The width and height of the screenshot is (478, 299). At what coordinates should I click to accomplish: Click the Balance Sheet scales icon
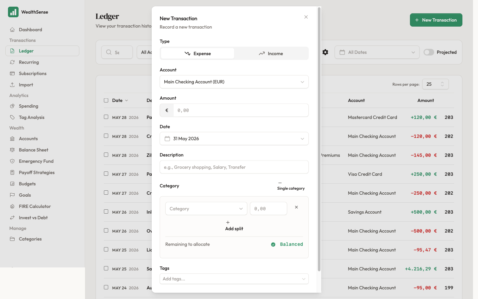(12, 150)
